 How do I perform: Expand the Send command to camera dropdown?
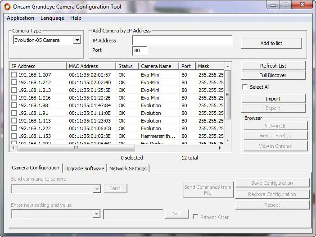(x=97, y=189)
